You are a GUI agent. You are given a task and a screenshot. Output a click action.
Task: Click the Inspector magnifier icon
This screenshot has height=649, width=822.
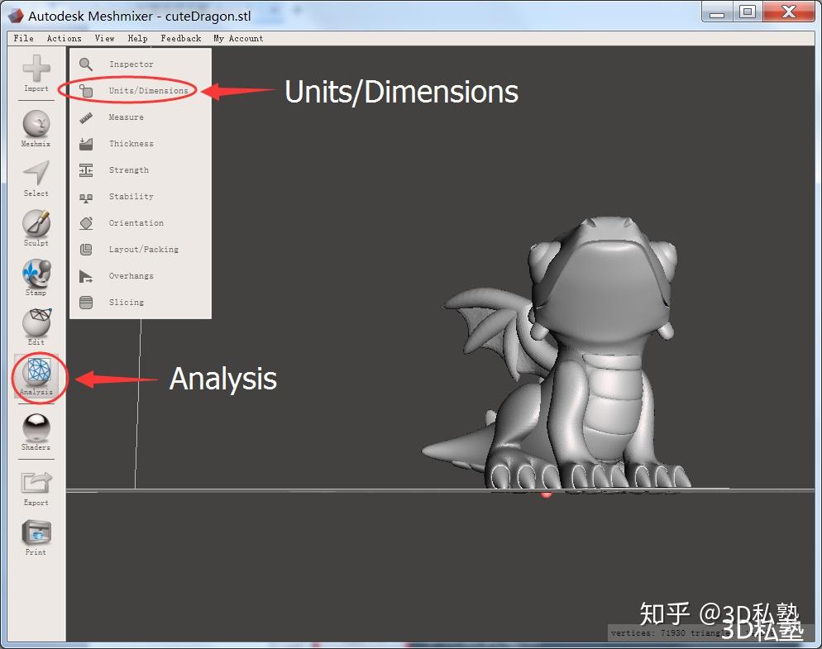tap(86, 64)
